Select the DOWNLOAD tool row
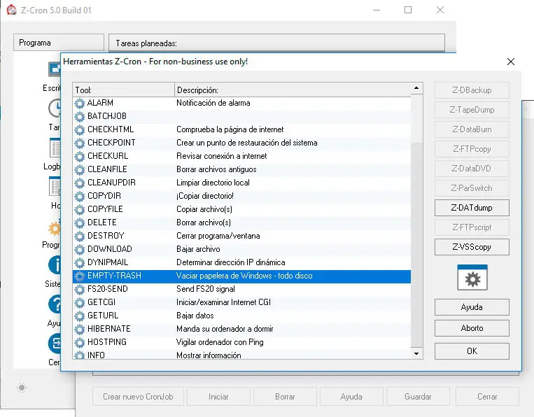The image size is (534, 417). click(x=241, y=249)
